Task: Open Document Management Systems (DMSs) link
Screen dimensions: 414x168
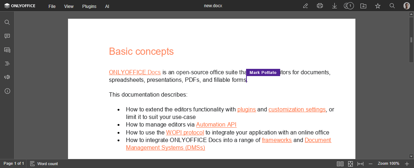Action: 165,148
